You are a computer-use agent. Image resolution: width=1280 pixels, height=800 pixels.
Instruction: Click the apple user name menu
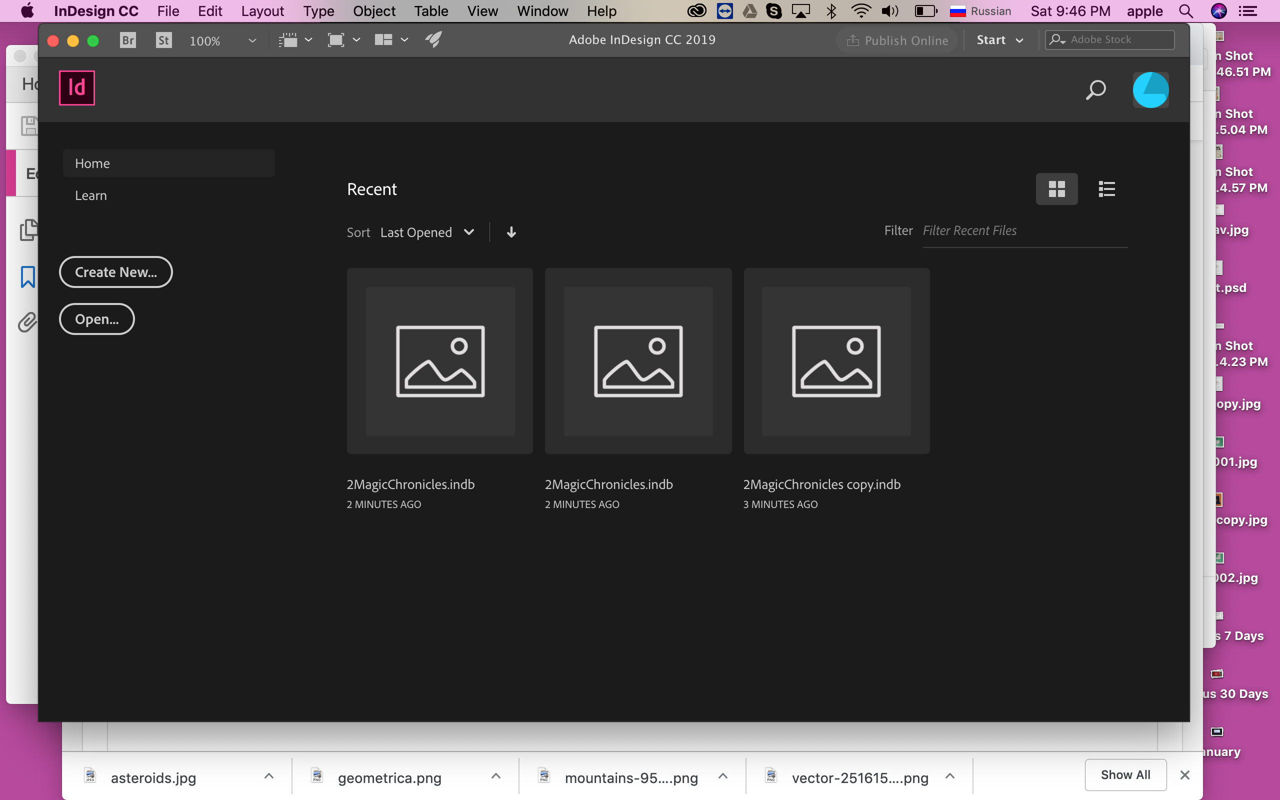[1144, 11]
